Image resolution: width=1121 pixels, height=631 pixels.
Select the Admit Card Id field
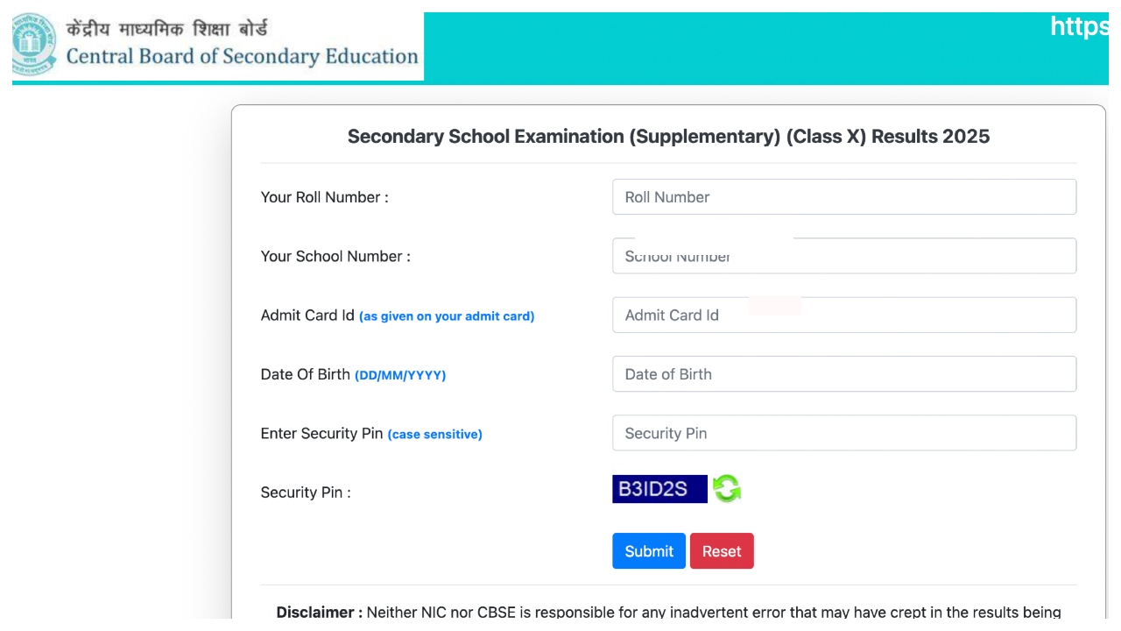843,315
